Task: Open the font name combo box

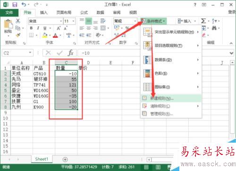Action: click(x=45, y=21)
